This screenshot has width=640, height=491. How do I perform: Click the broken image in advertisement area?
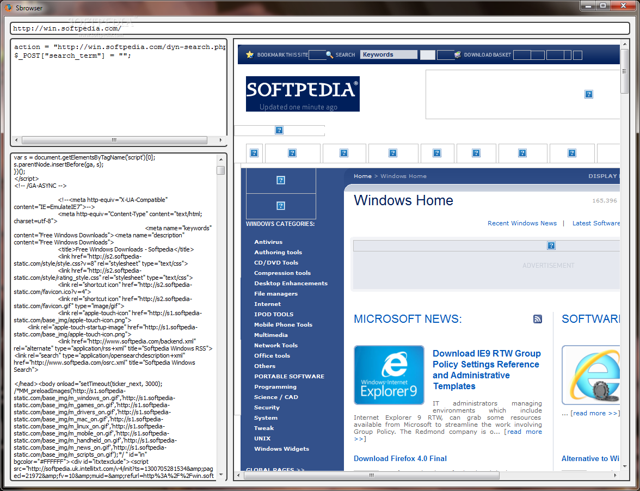click(551, 245)
